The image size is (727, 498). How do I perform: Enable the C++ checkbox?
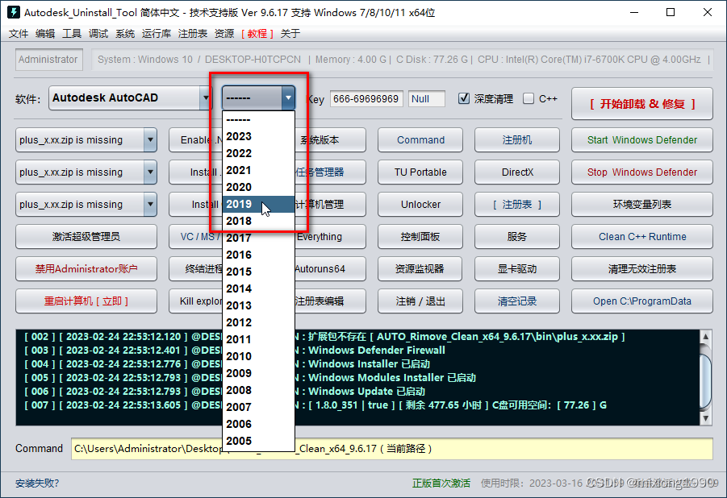pos(528,98)
